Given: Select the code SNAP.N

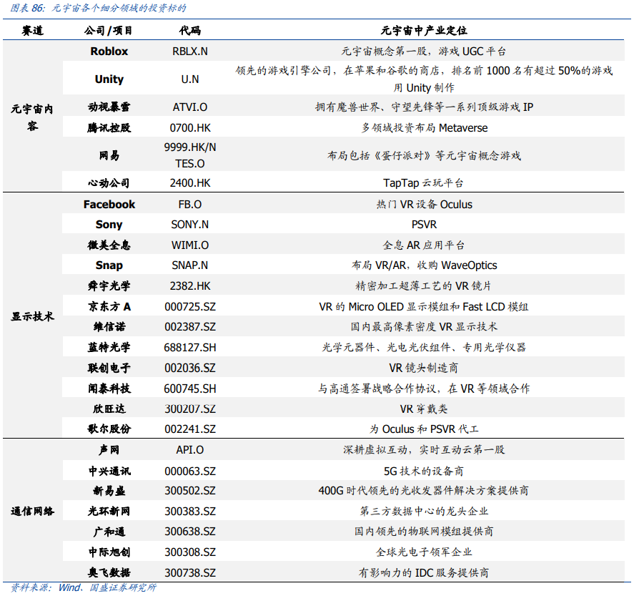Looking at the screenshot, I should tap(190, 265).
